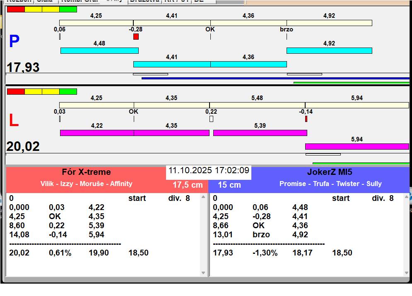Select the red -0,14 fault marker in lane L
Screen dimensions: 412x296
coord(306,119)
